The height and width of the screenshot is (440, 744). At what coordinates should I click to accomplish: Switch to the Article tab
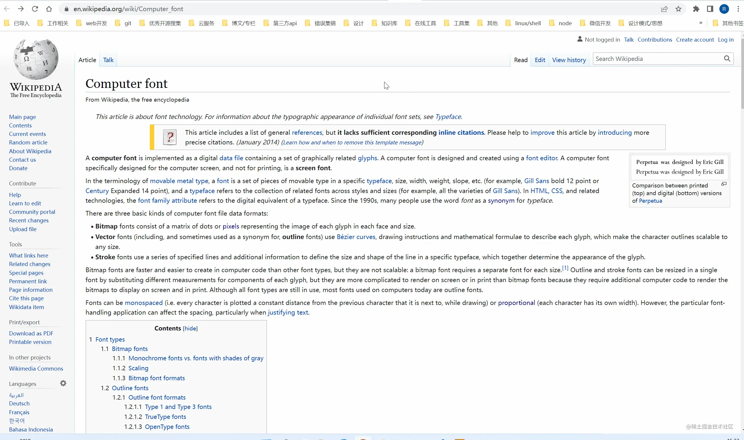87,60
